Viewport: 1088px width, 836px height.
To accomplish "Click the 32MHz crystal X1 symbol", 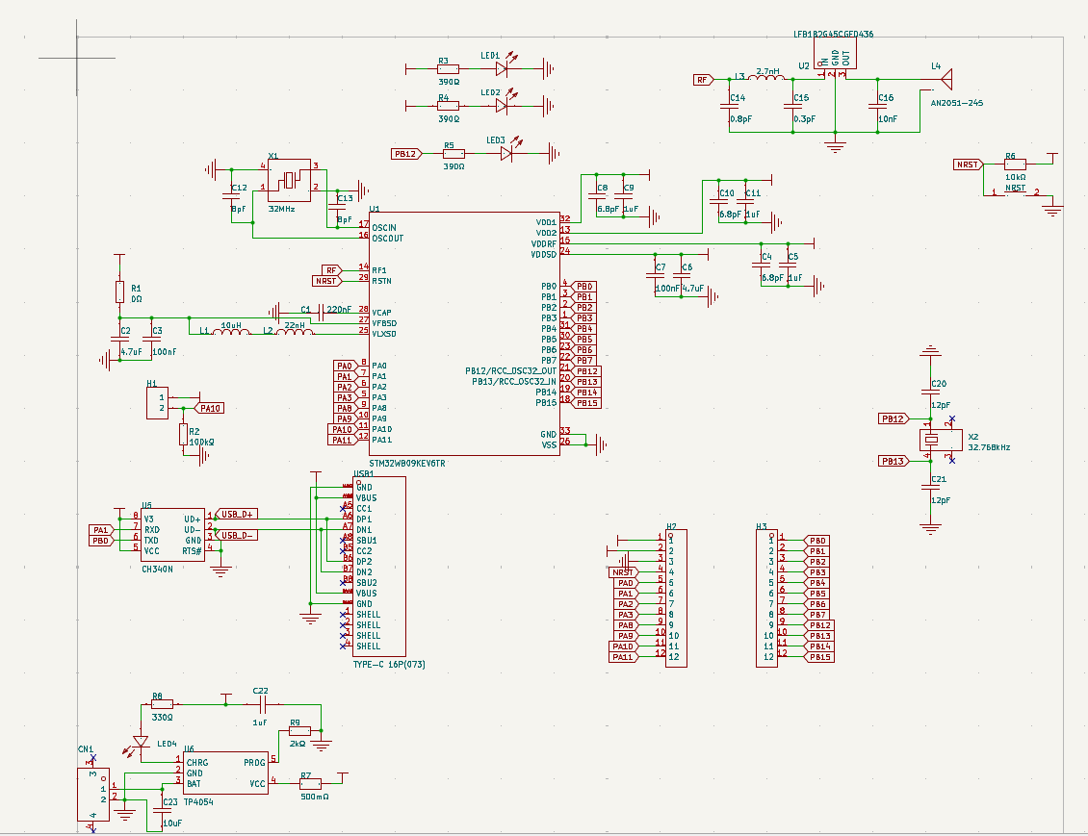I will (288, 180).
